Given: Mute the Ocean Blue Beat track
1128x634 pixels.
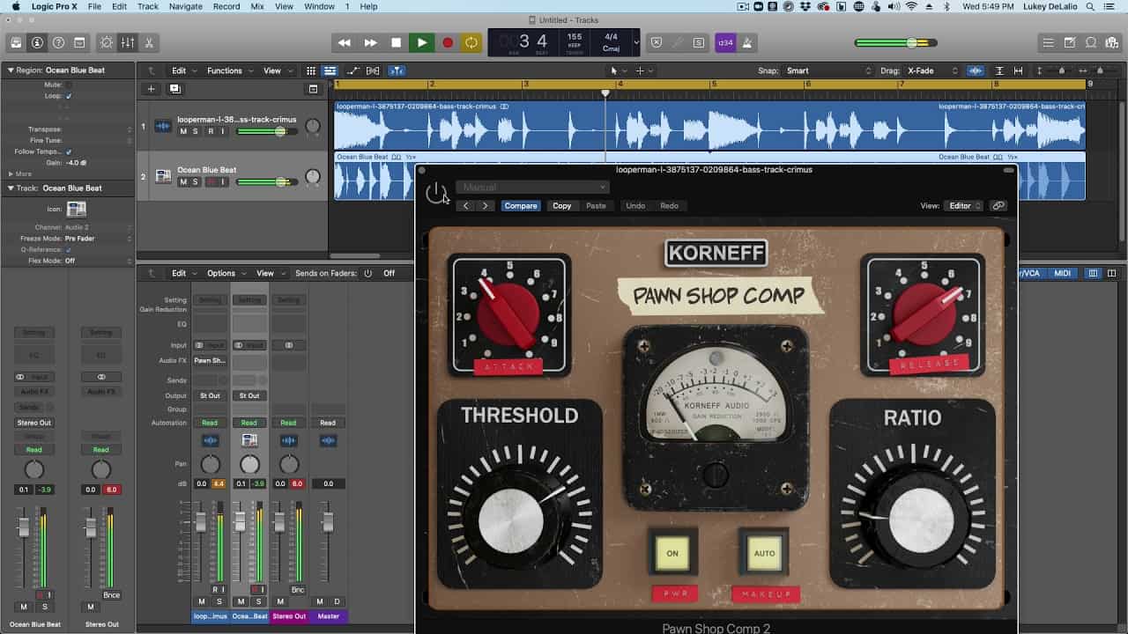Looking at the screenshot, I should pos(183,182).
